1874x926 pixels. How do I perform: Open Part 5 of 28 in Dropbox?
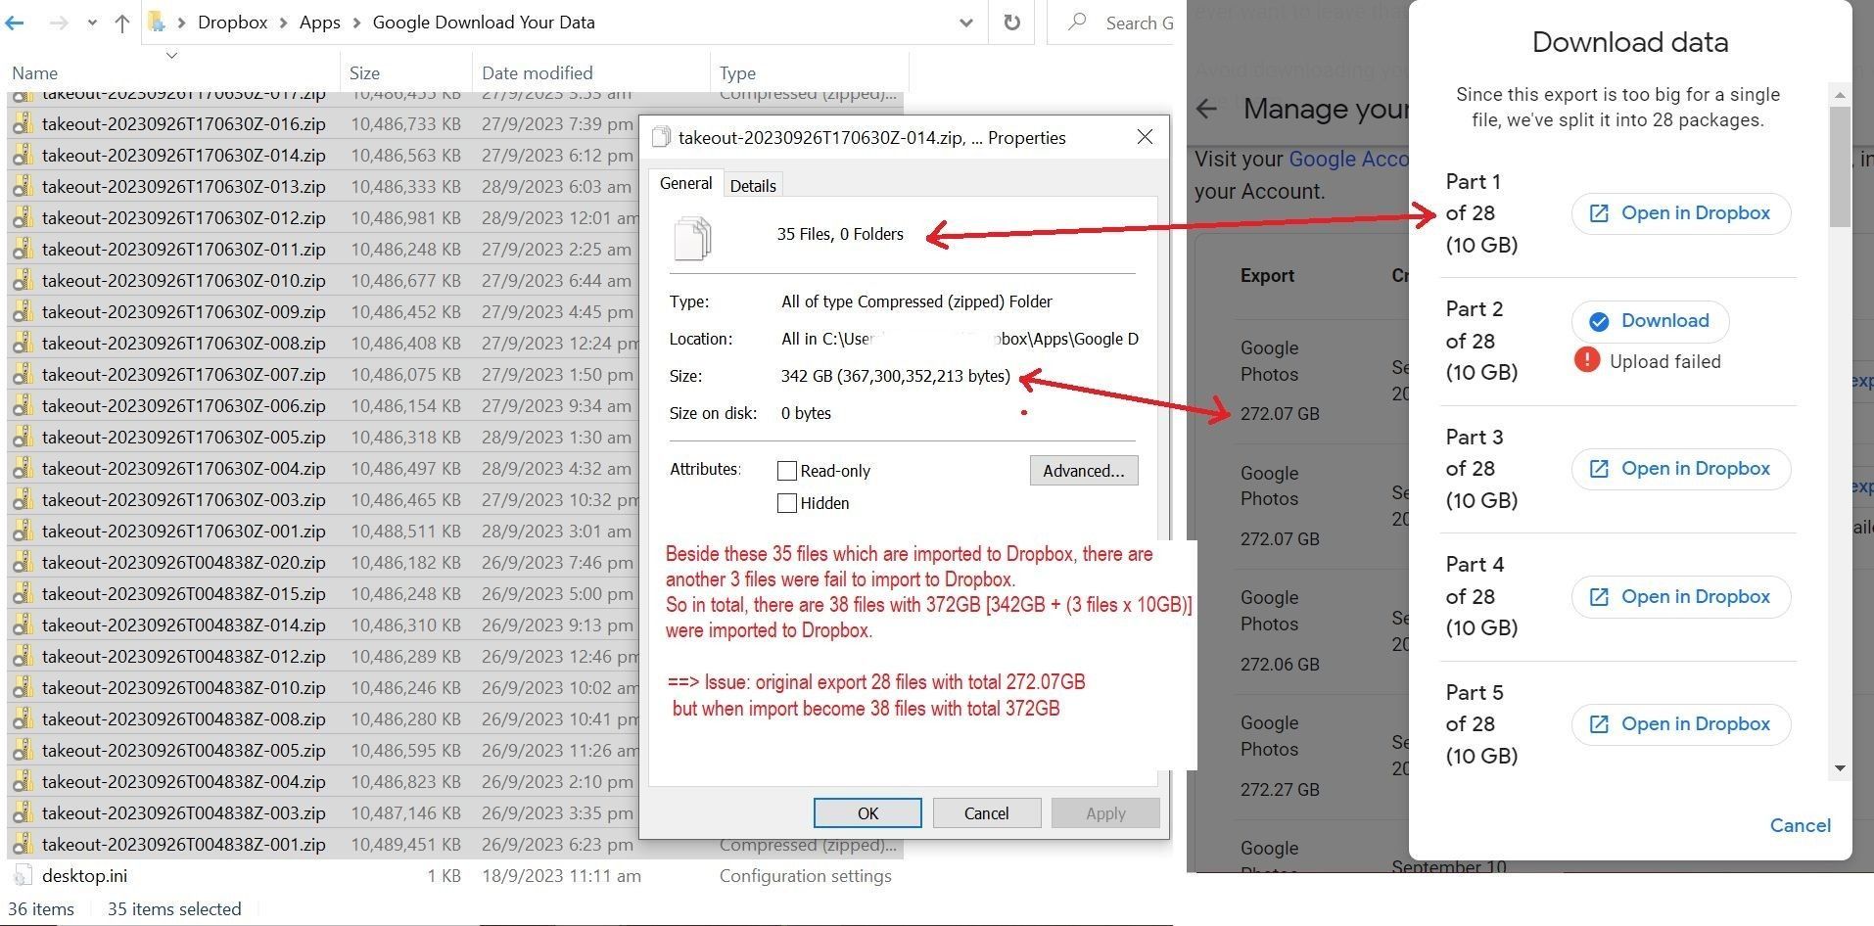[1681, 724]
